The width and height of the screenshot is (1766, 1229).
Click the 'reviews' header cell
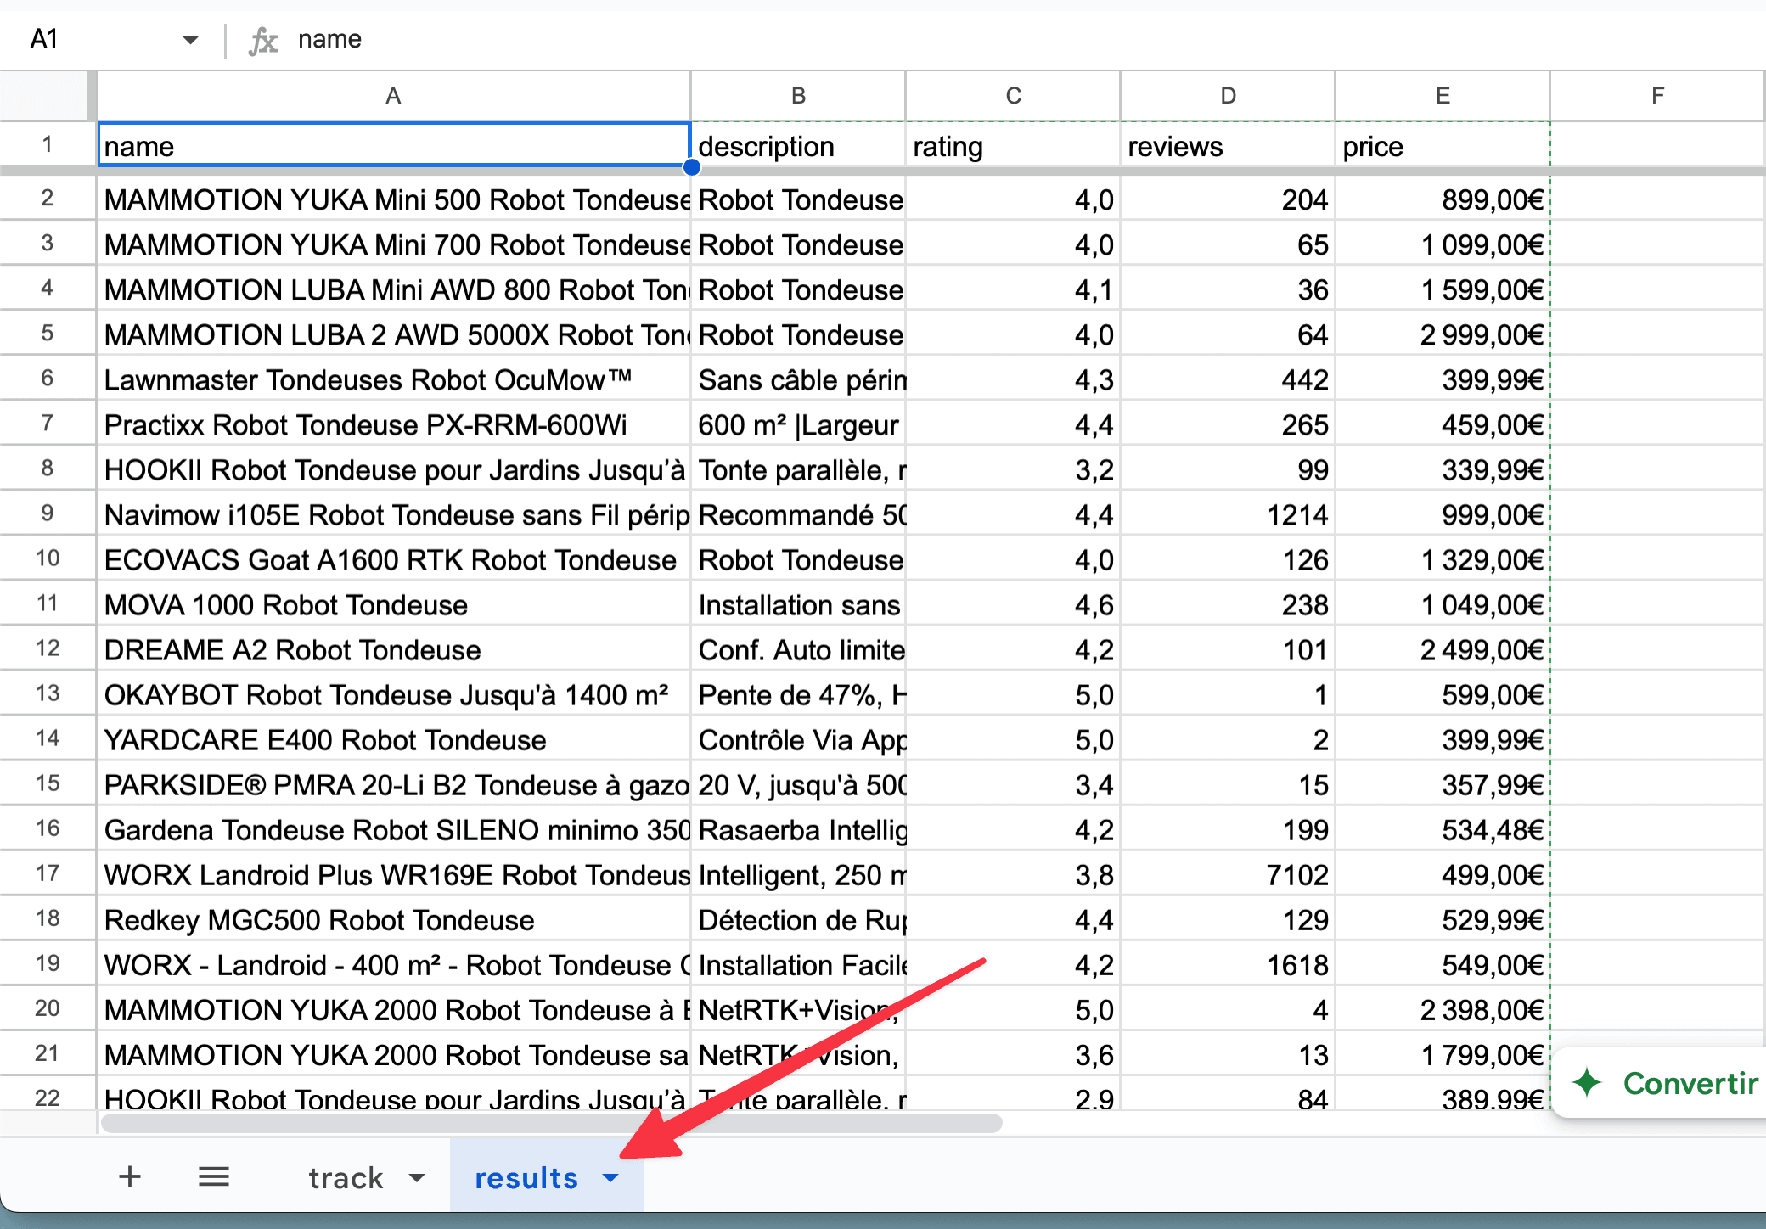point(1228,145)
